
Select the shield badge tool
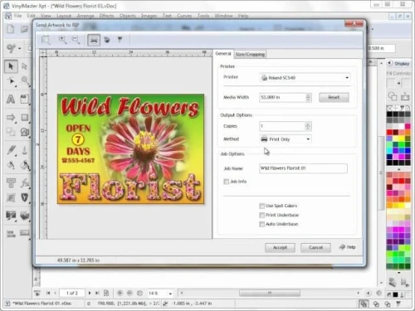(25, 197)
